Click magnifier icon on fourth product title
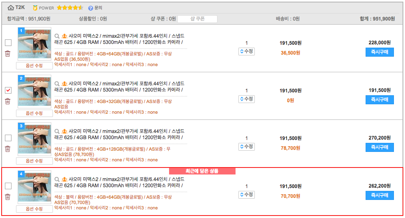The width and height of the screenshot is (405, 218). [57, 179]
